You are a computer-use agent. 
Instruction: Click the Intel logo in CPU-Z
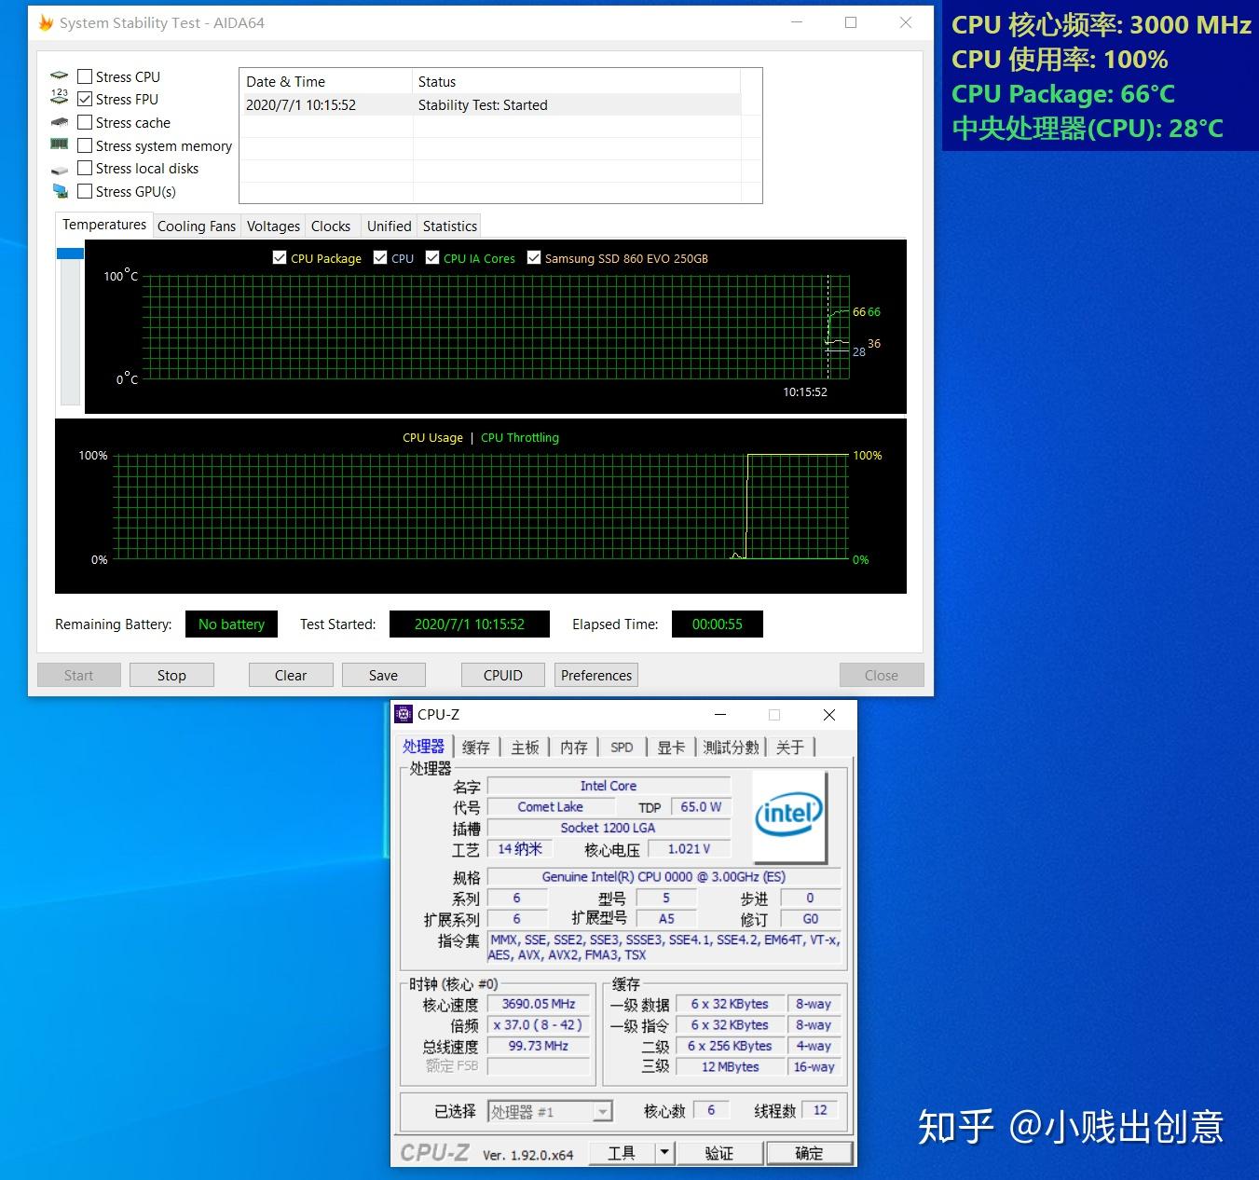[789, 816]
